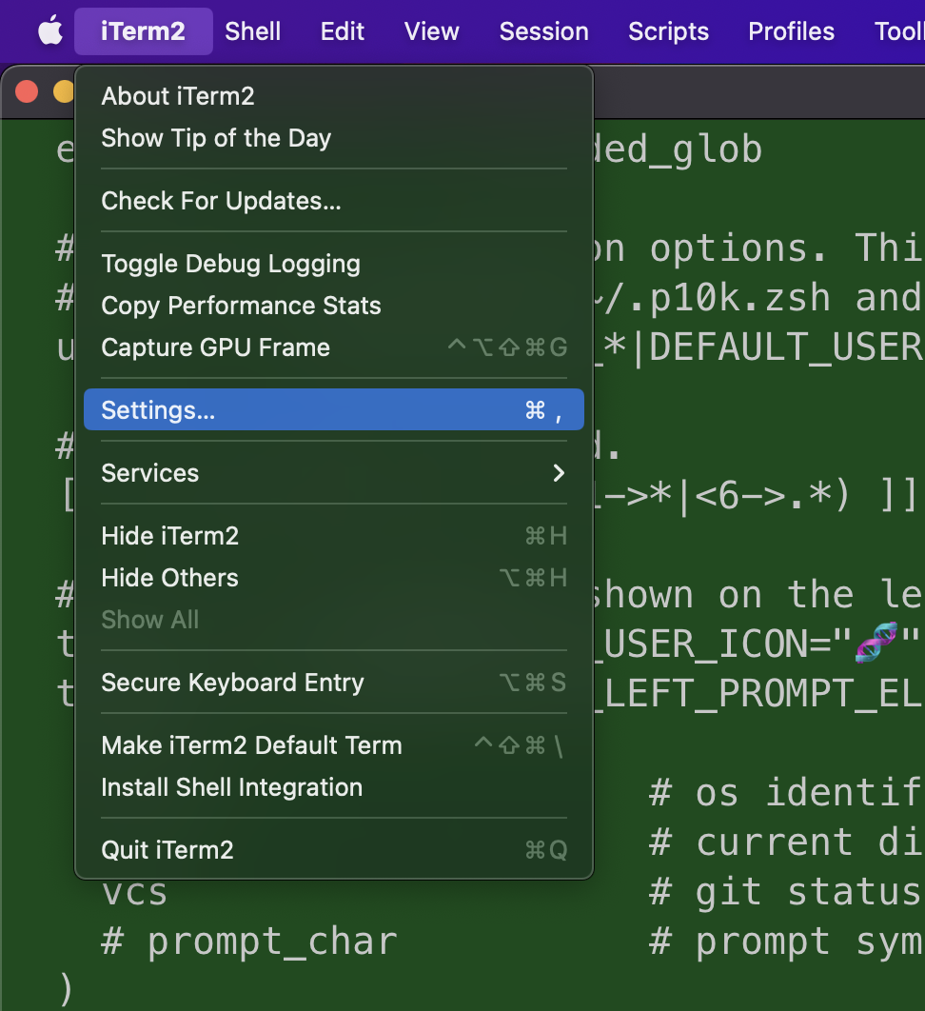Open Settings... from the menu
Image resolution: width=925 pixels, height=1011 pixels.
coord(334,409)
